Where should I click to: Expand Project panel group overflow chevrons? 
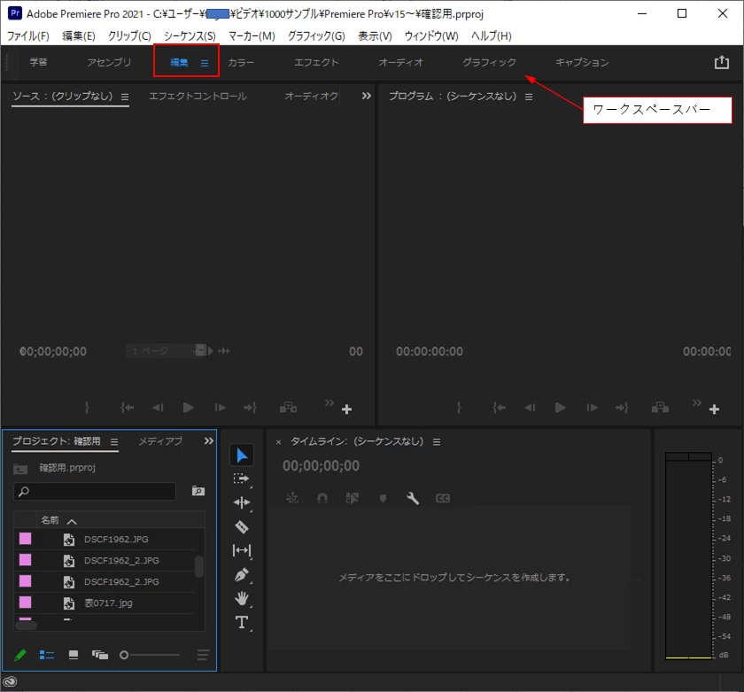coord(209,441)
